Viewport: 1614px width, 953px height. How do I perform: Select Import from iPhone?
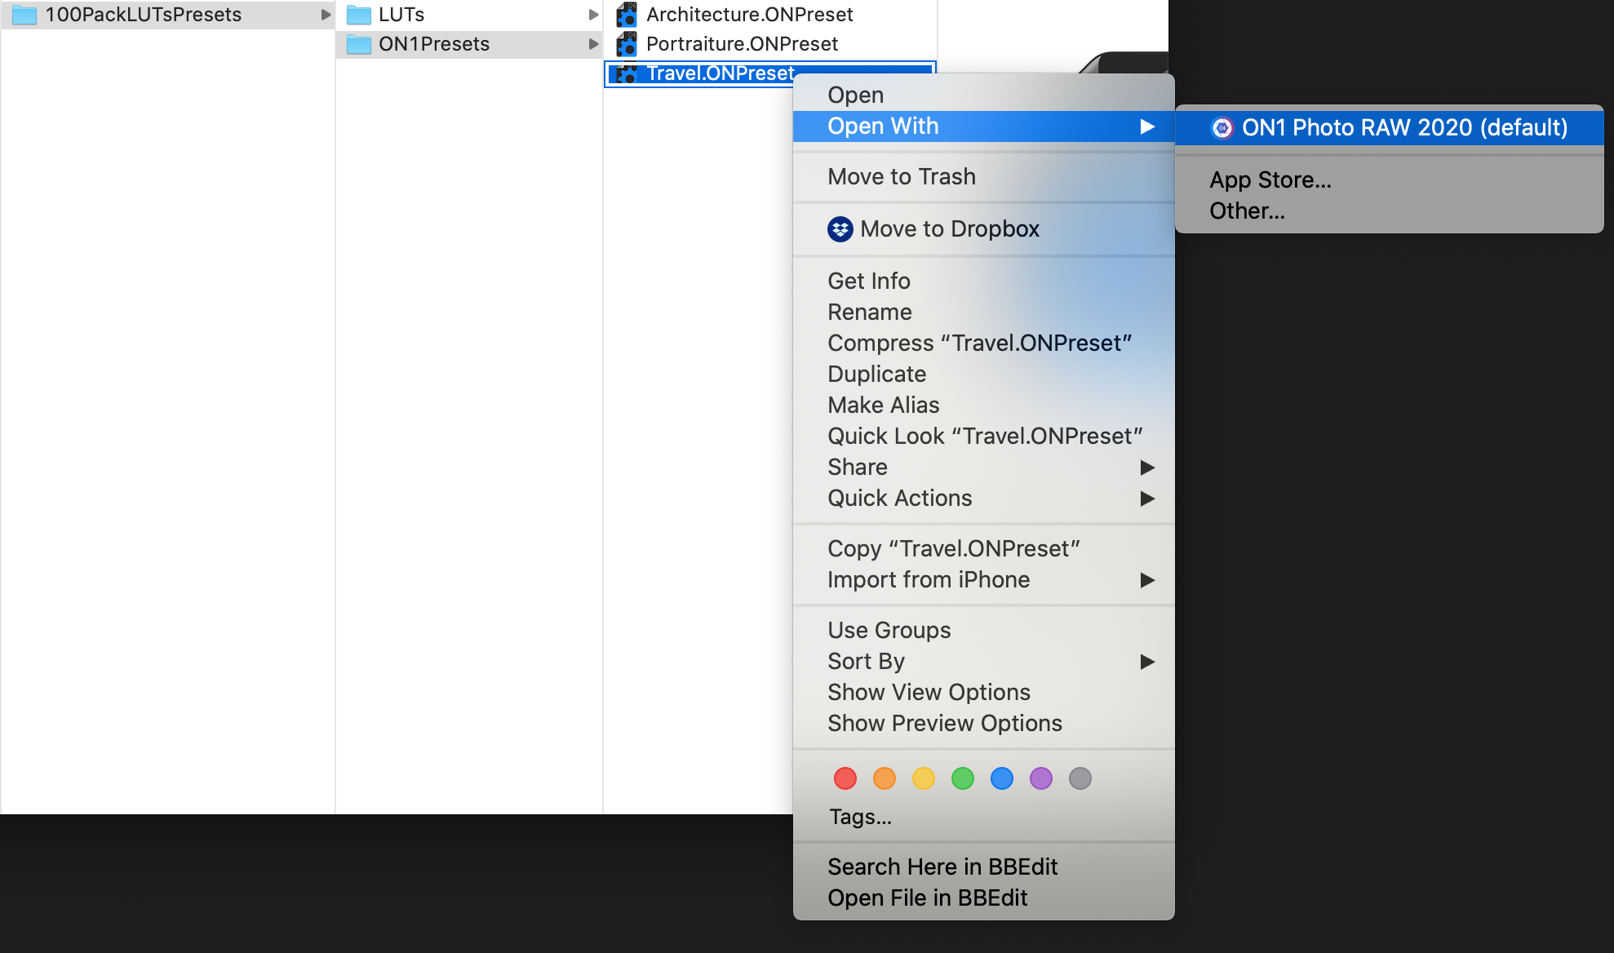(x=984, y=580)
